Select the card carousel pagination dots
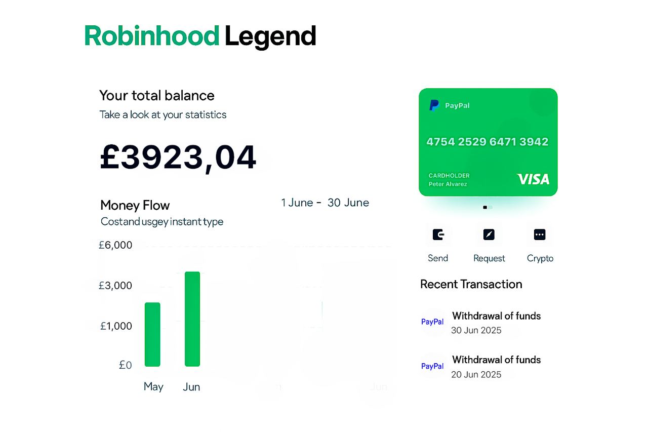648x432 pixels. click(488, 207)
